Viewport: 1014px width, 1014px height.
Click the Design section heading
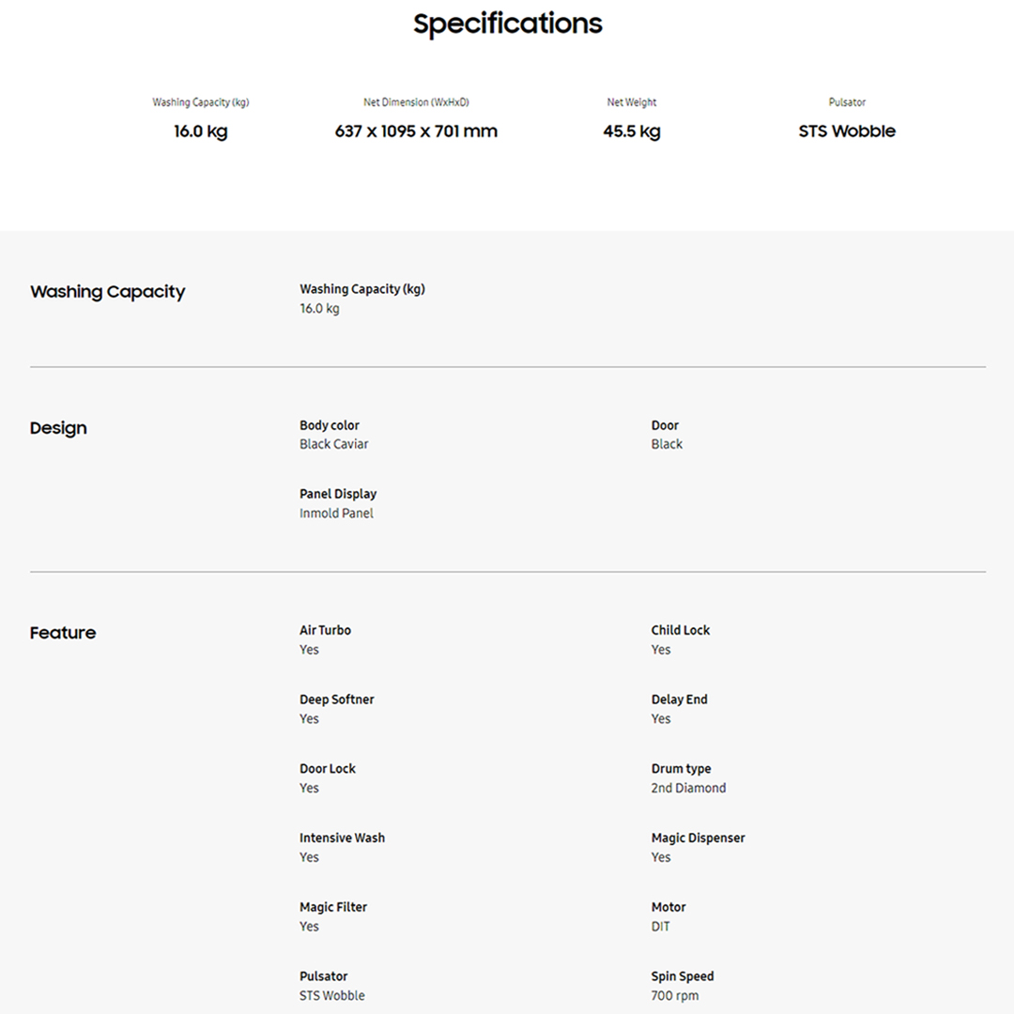click(58, 428)
